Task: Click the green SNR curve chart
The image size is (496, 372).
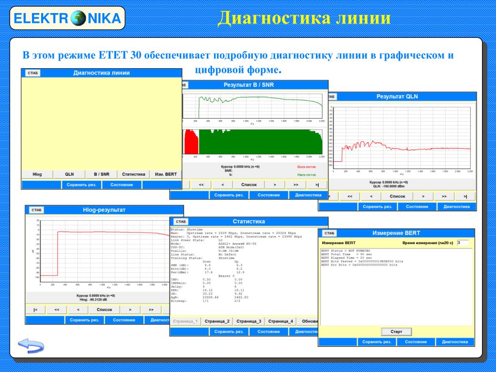Action: [252, 106]
